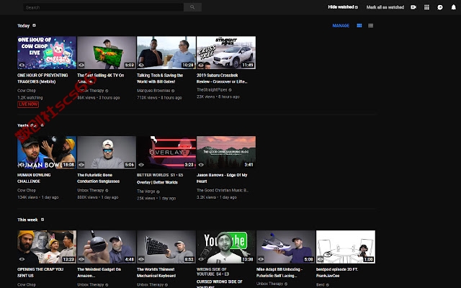Open the 4K TV video thumbnail
Viewport: 461px width, 288px height.
click(107, 53)
